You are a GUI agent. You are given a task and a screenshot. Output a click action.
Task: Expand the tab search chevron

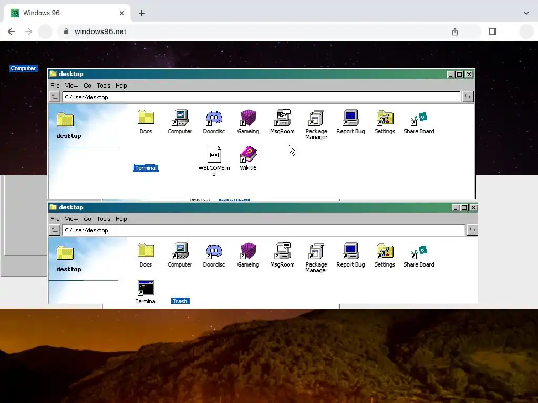(x=526, y=13)
